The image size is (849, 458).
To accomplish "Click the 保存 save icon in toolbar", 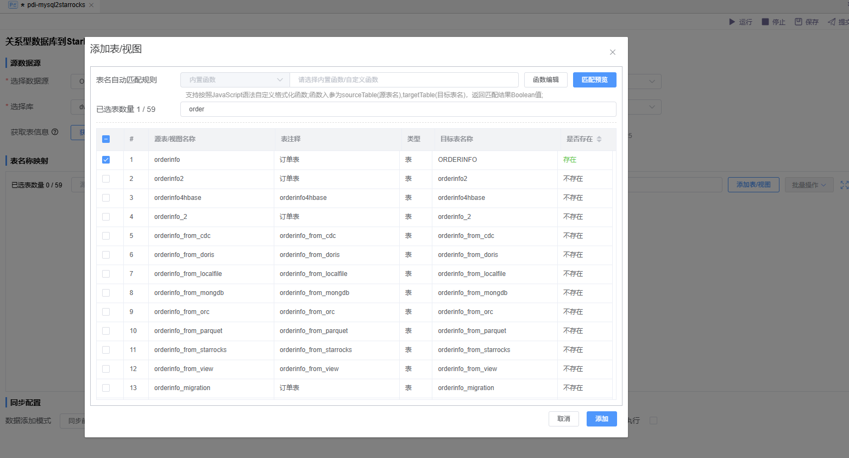I will [798, 22].
